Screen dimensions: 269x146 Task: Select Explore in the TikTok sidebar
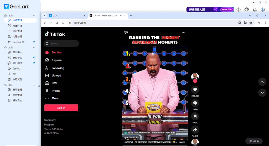(56, 60)
